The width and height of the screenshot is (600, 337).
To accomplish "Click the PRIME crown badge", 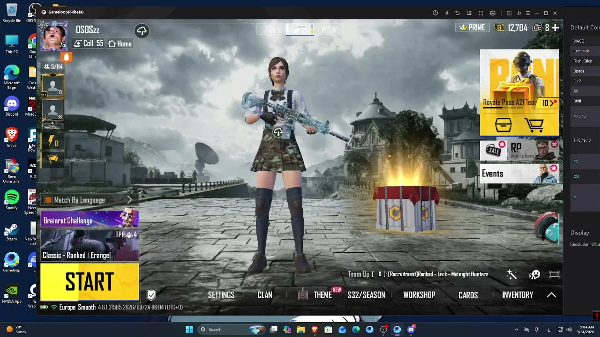I will 472,28.
